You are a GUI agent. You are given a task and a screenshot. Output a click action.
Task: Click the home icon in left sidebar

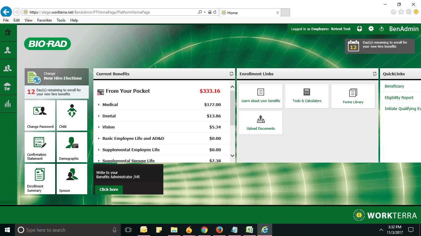coord(8,32)
